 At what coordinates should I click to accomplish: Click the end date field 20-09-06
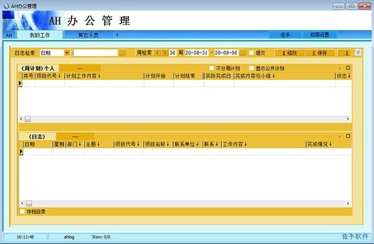coord(226,53)
